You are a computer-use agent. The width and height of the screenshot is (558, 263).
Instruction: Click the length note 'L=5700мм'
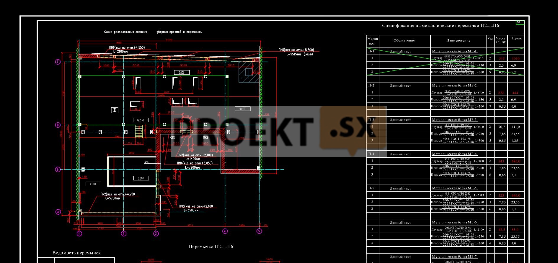point(112,198)
